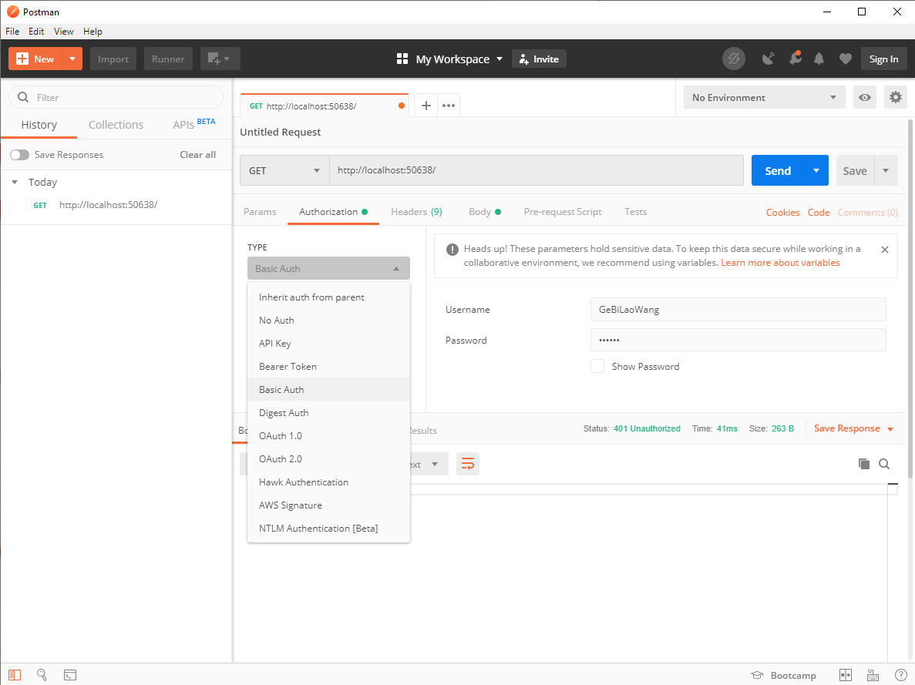Hide the sidebar using bottom-left icon
Image resolution: width=915 pixels, height=685 pixels.
click(15, 675)
